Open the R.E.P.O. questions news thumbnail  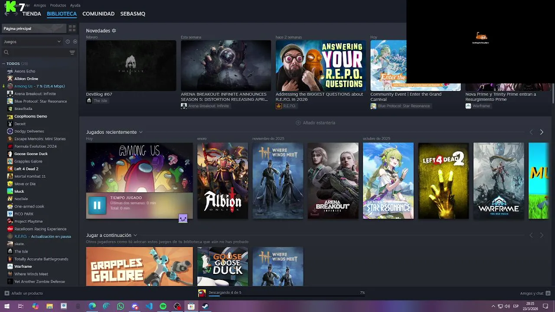[x=320, y=65]
